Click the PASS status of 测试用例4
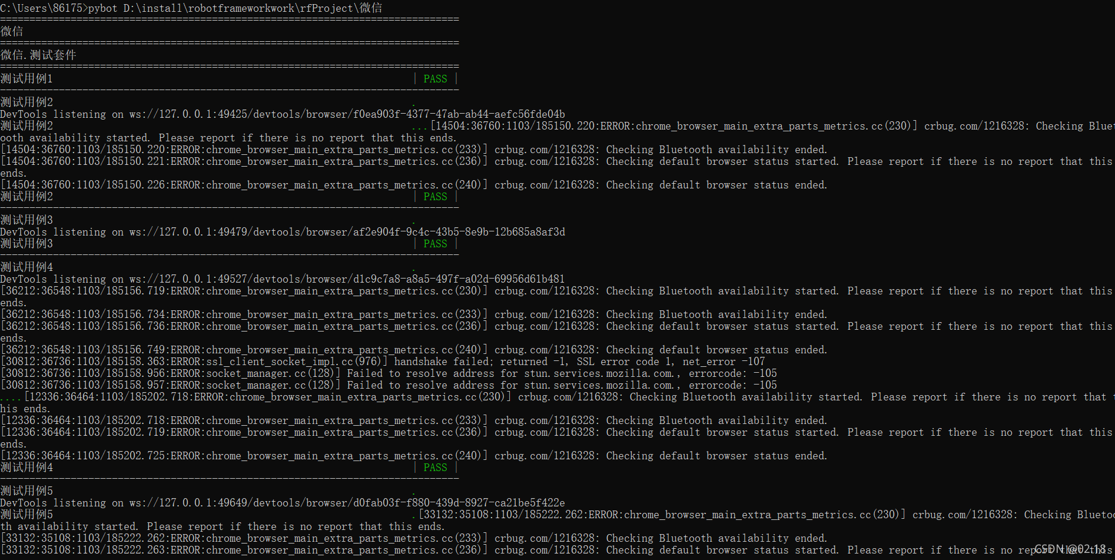Screen dimensions: 1115x560 click(435, 467)
